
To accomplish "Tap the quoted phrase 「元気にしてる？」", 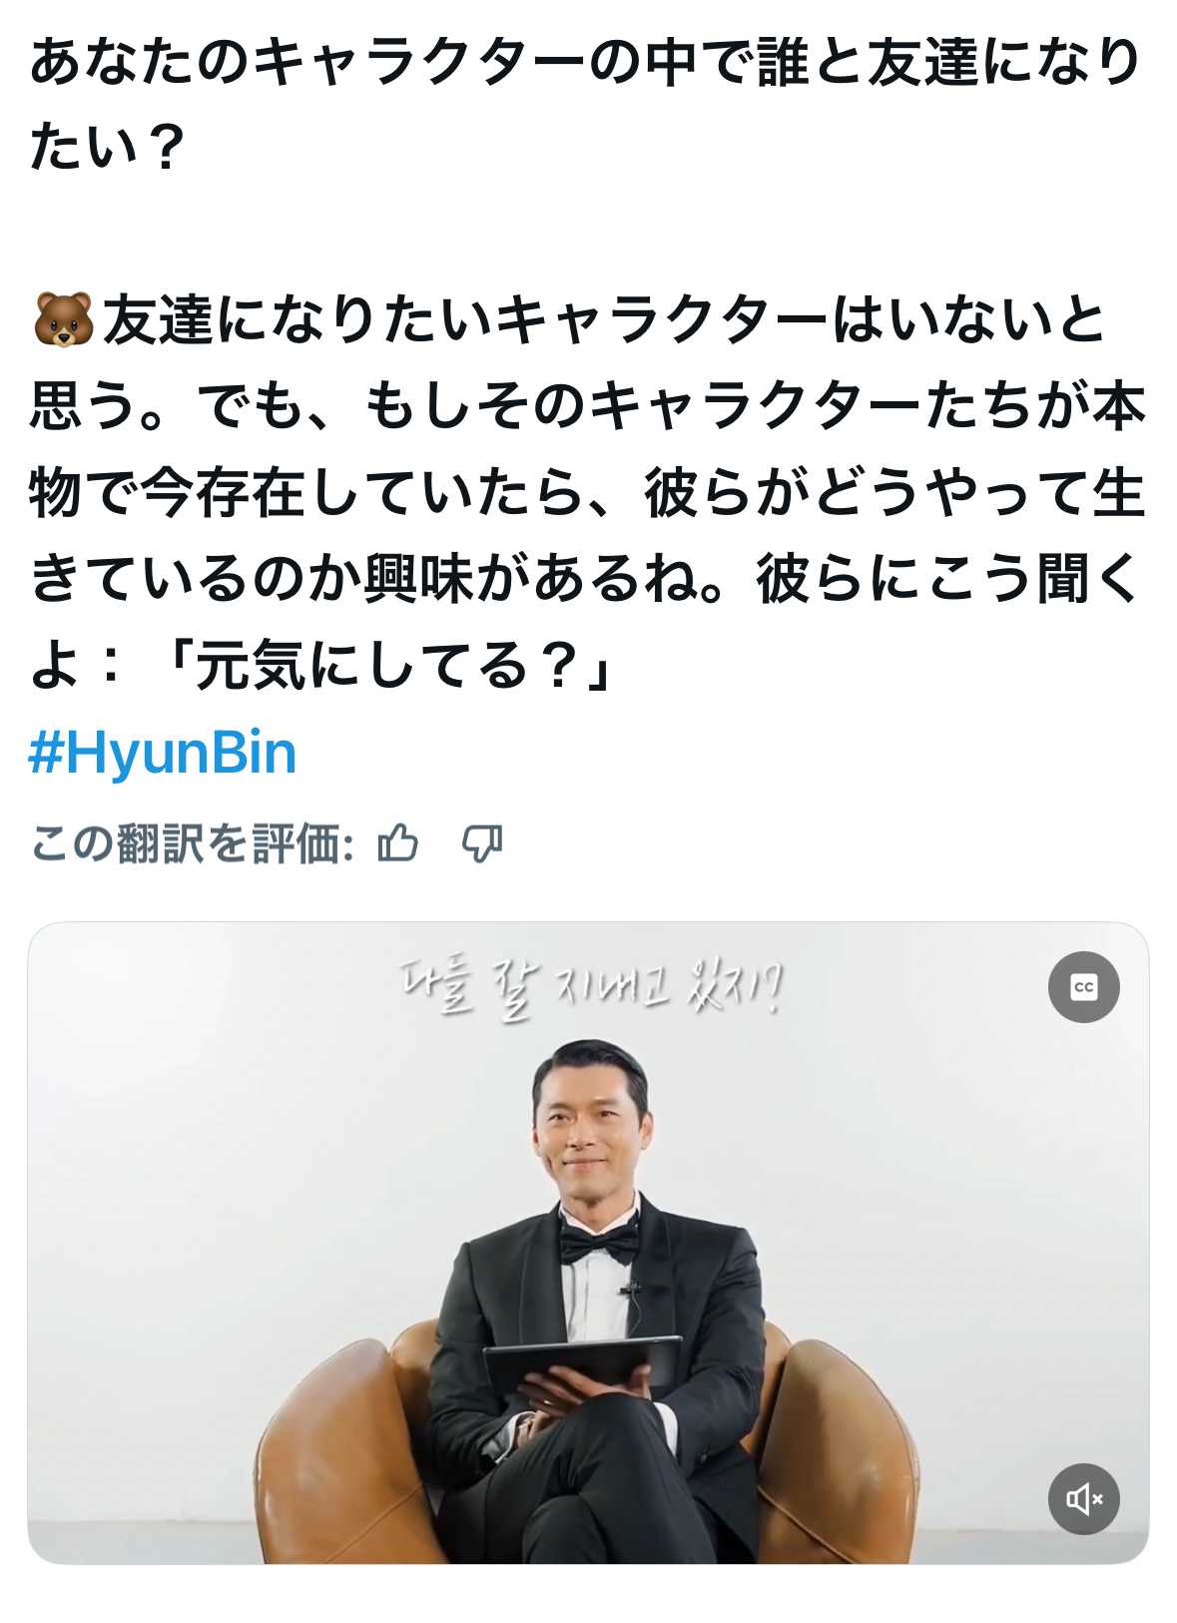I will (x=386, y=666).
